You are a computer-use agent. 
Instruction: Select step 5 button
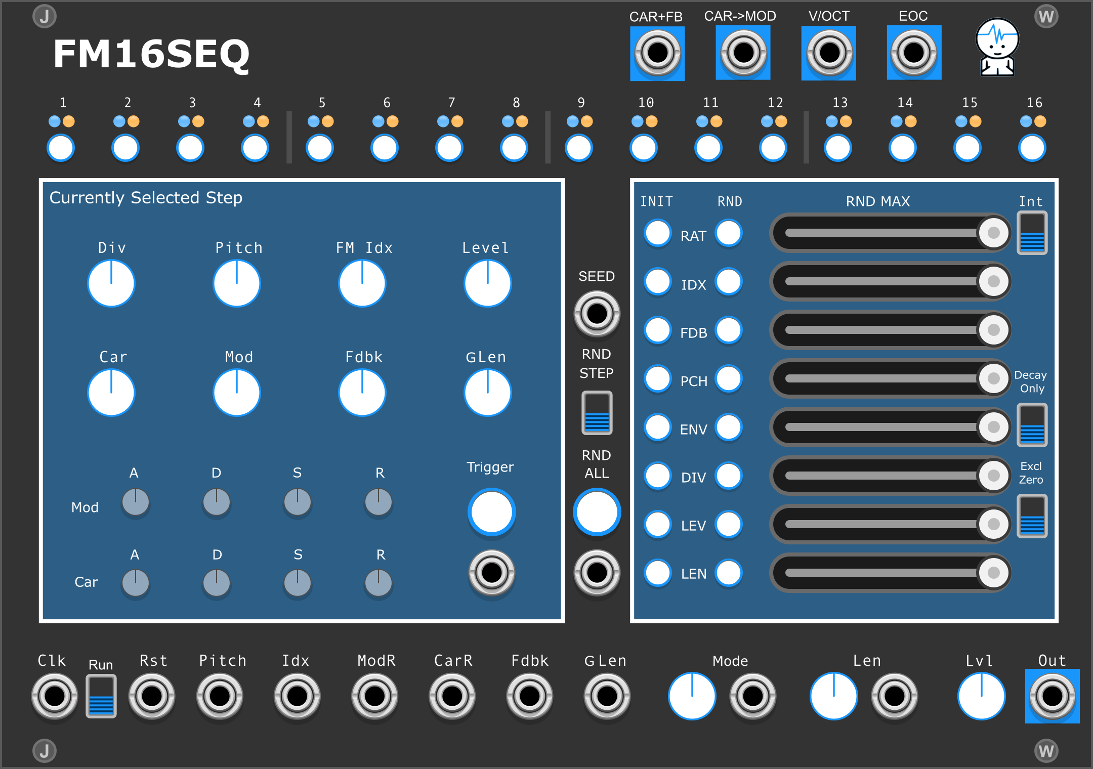click(320, 148)
